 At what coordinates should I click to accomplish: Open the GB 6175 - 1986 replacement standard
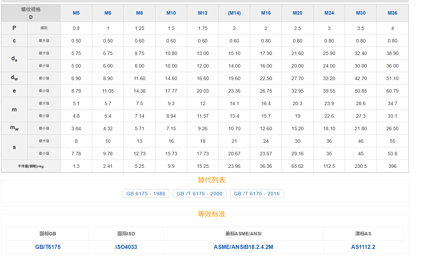point(146,194)
